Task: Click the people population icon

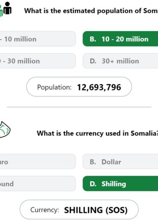Action: tap(6, 9)
